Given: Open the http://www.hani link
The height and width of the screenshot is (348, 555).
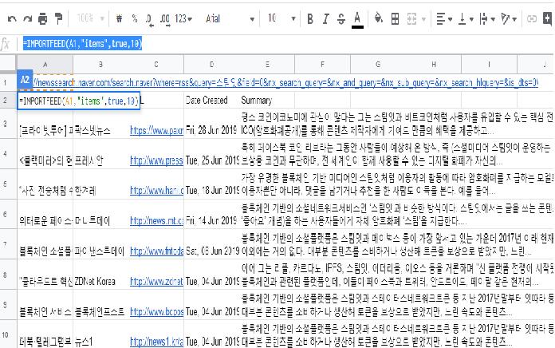Looking at the screenshot, I should click(x=156, y=191).
